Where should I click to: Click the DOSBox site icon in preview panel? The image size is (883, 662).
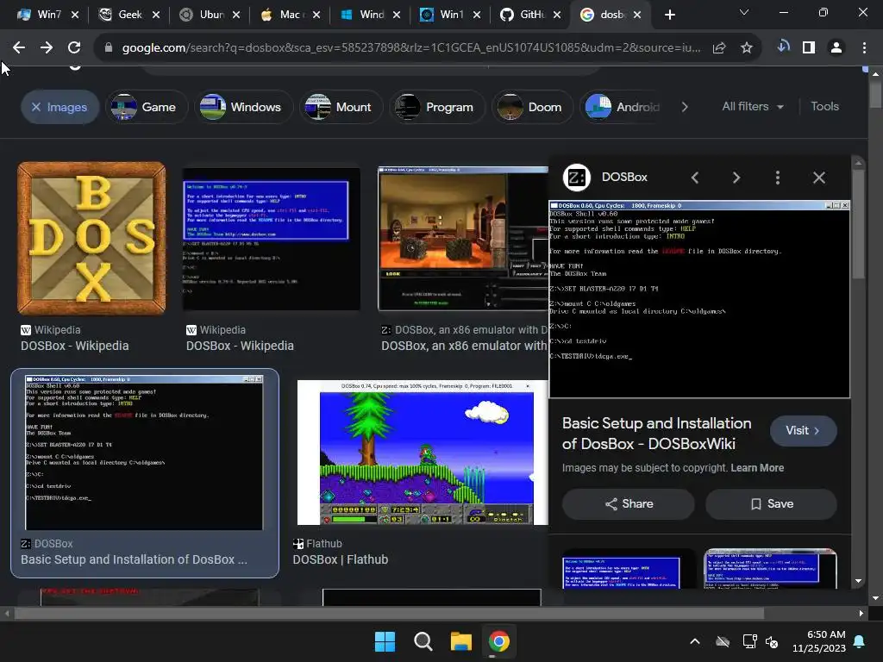point(577,178)
